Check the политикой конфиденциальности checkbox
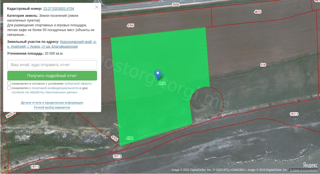The height and width of the screenshot is (174, 320). click(x=9, y=88)
